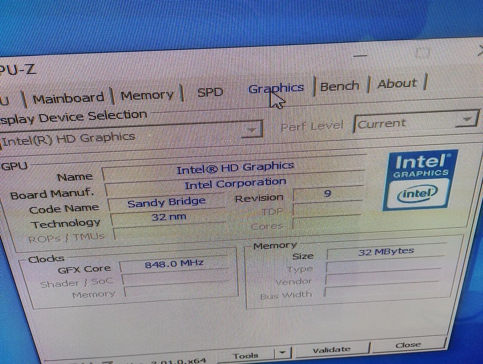Minimize the CPU-Z window
The height and width of the screenshot is (364, 483).
point(360,56)
